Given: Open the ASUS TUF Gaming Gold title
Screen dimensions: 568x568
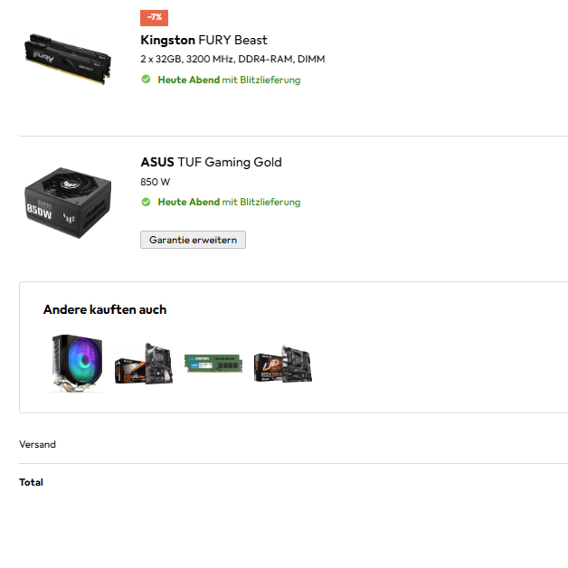Looking at the screenshot, I should (x=211, y=162).
